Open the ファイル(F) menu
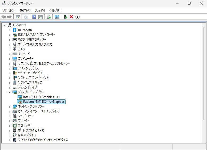The image size is (207, 150). coord(9,10)
